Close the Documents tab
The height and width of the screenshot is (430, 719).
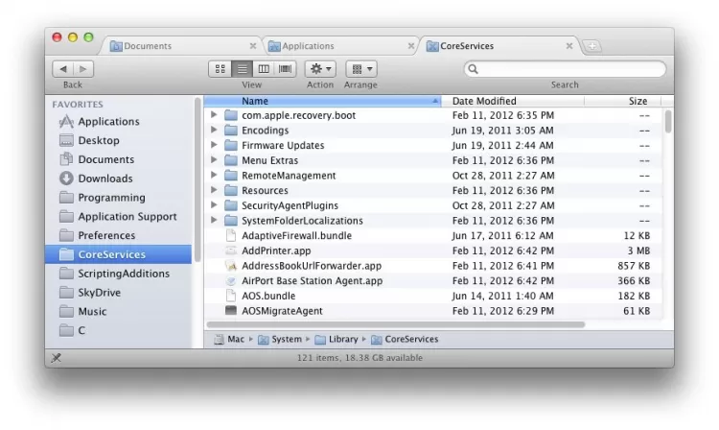(x=253, y=46)
